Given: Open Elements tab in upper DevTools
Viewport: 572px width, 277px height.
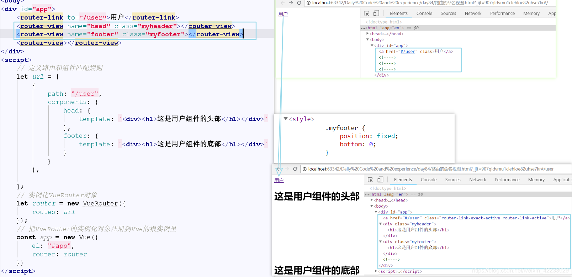Looking at the screenshot, I should click(399, 14).
